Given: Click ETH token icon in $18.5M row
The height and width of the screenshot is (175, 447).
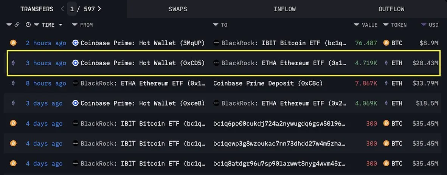Looking at the screenshot, I should coord(386,103).
